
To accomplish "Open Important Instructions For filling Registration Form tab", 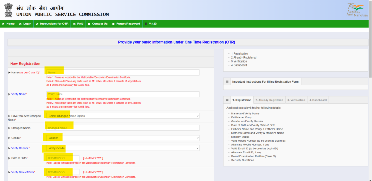I will (266, 82).
